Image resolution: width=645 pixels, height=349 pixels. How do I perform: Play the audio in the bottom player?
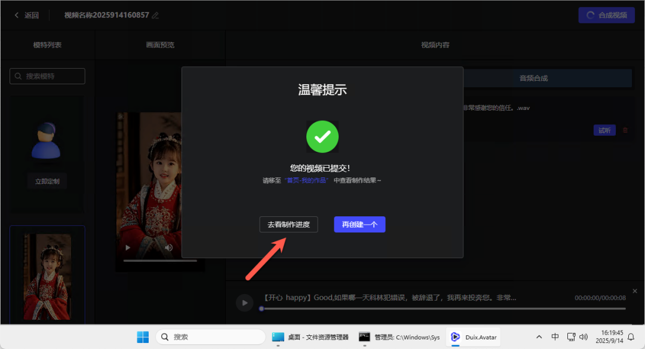(244, 302)
